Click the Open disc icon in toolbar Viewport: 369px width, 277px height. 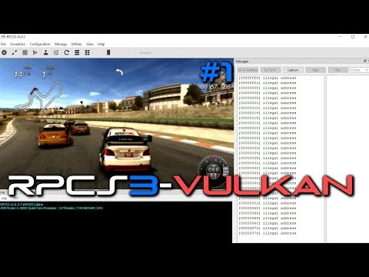tap(4, 52)
